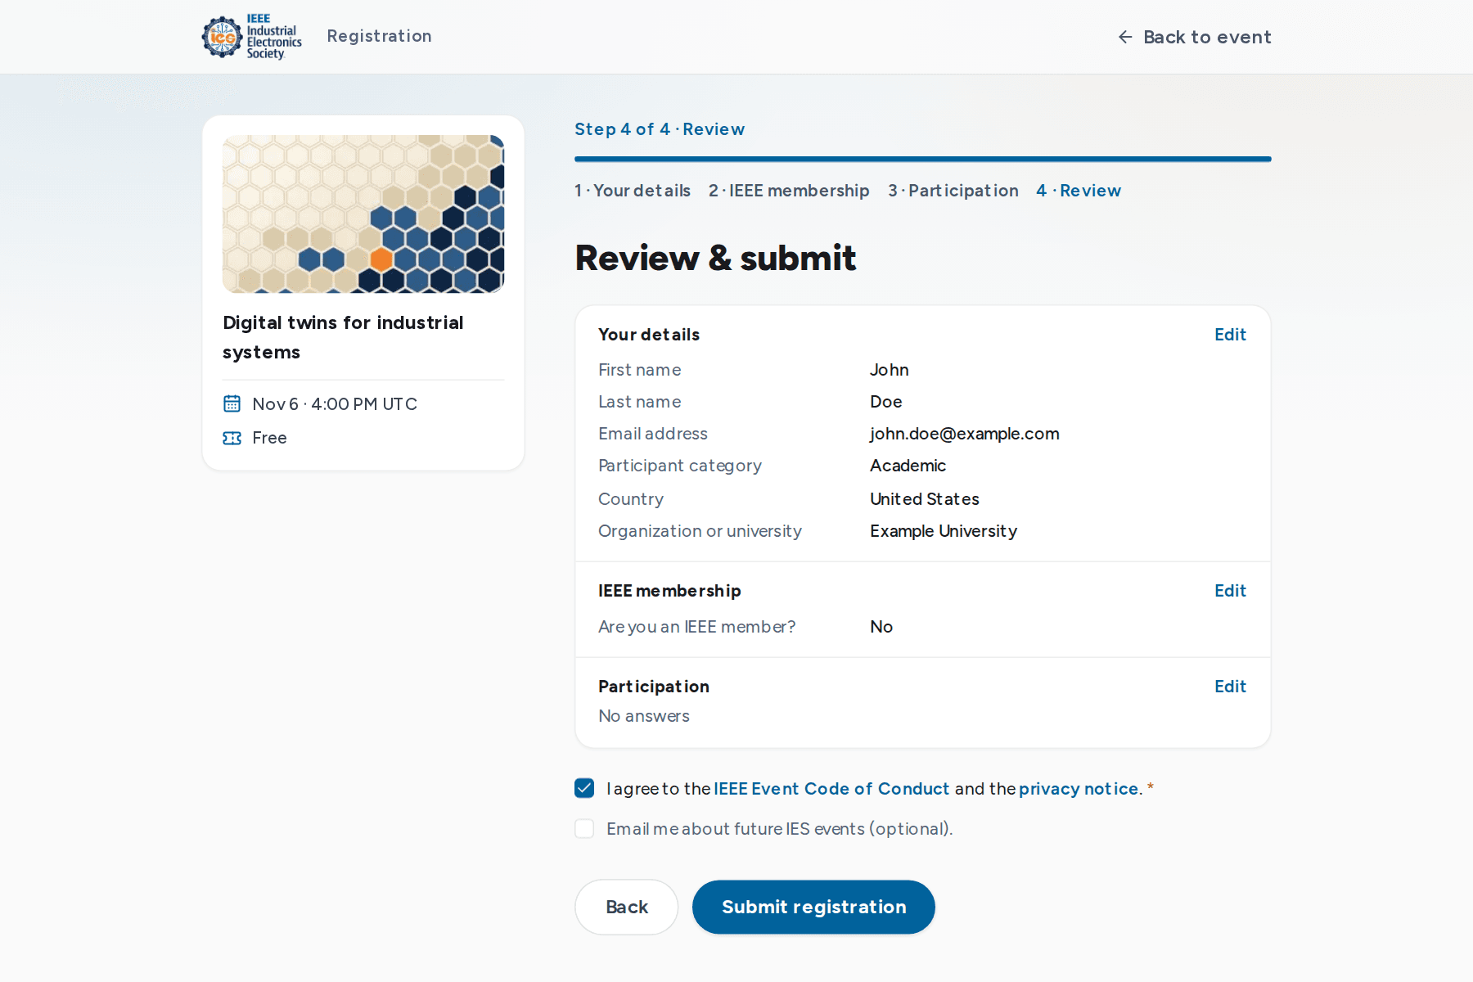
Task: Edit the IEEE membership section
Action: pyautogui.click(x=1230, y=591)
